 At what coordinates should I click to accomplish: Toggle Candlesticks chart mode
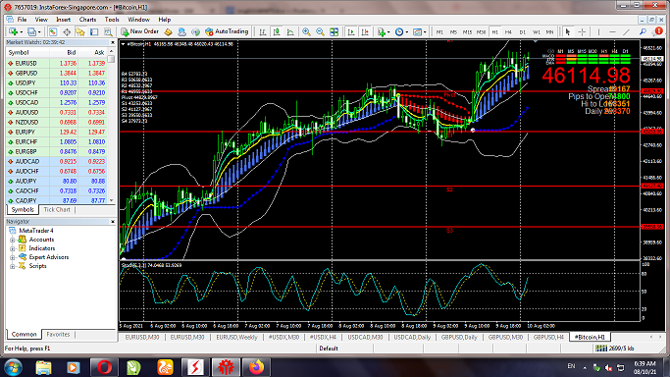point(277,31)
